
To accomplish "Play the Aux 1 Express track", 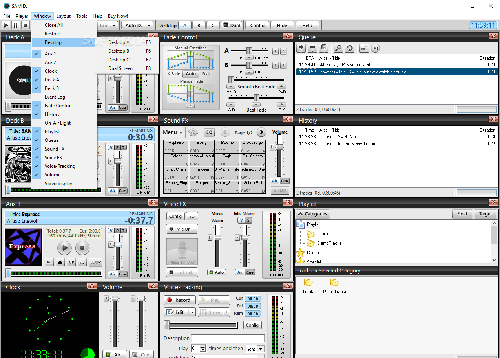I will pyautogui.click(x=65, y=248).
